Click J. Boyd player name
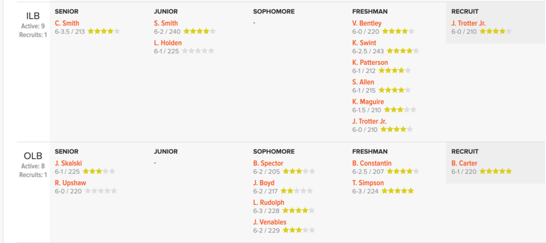546x243 pixels. 264,183
